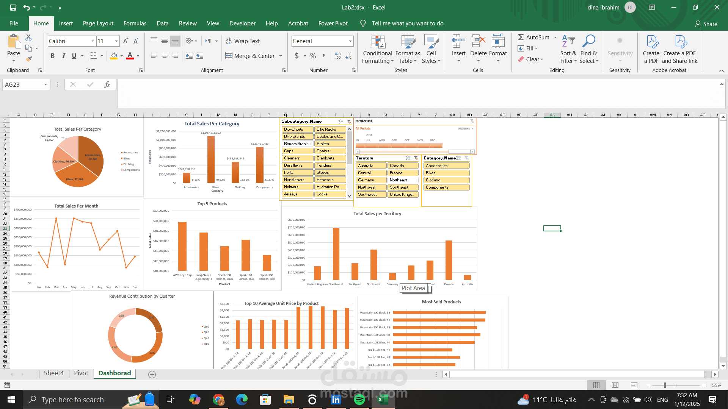Toggle Canada in Territory slicer
The width and height of the screenshot is (728, 409).
(403, 165)
